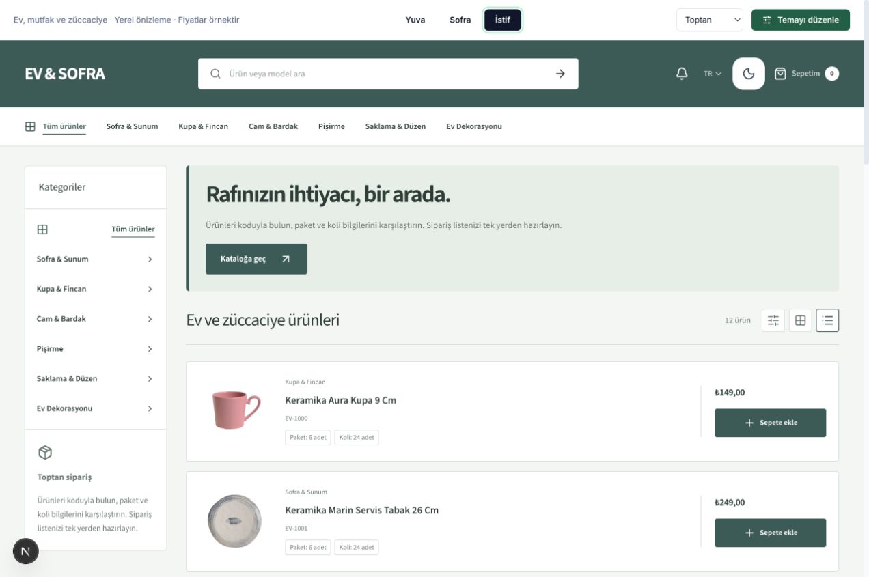The width and height of the screenshot is (869, 577).
Task: Click the EV & SOFRA logo
Action: coord(65,74)
